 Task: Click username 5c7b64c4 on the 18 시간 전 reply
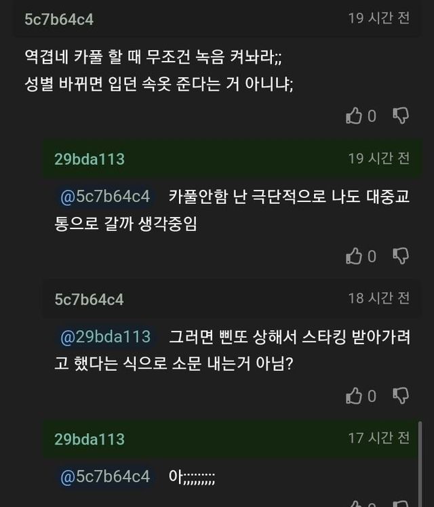click(x=90, y=299)
